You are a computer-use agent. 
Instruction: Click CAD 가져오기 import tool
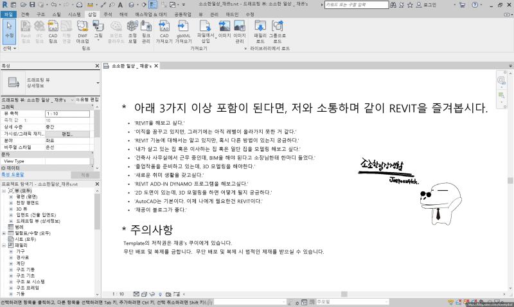tap(164, 31)
